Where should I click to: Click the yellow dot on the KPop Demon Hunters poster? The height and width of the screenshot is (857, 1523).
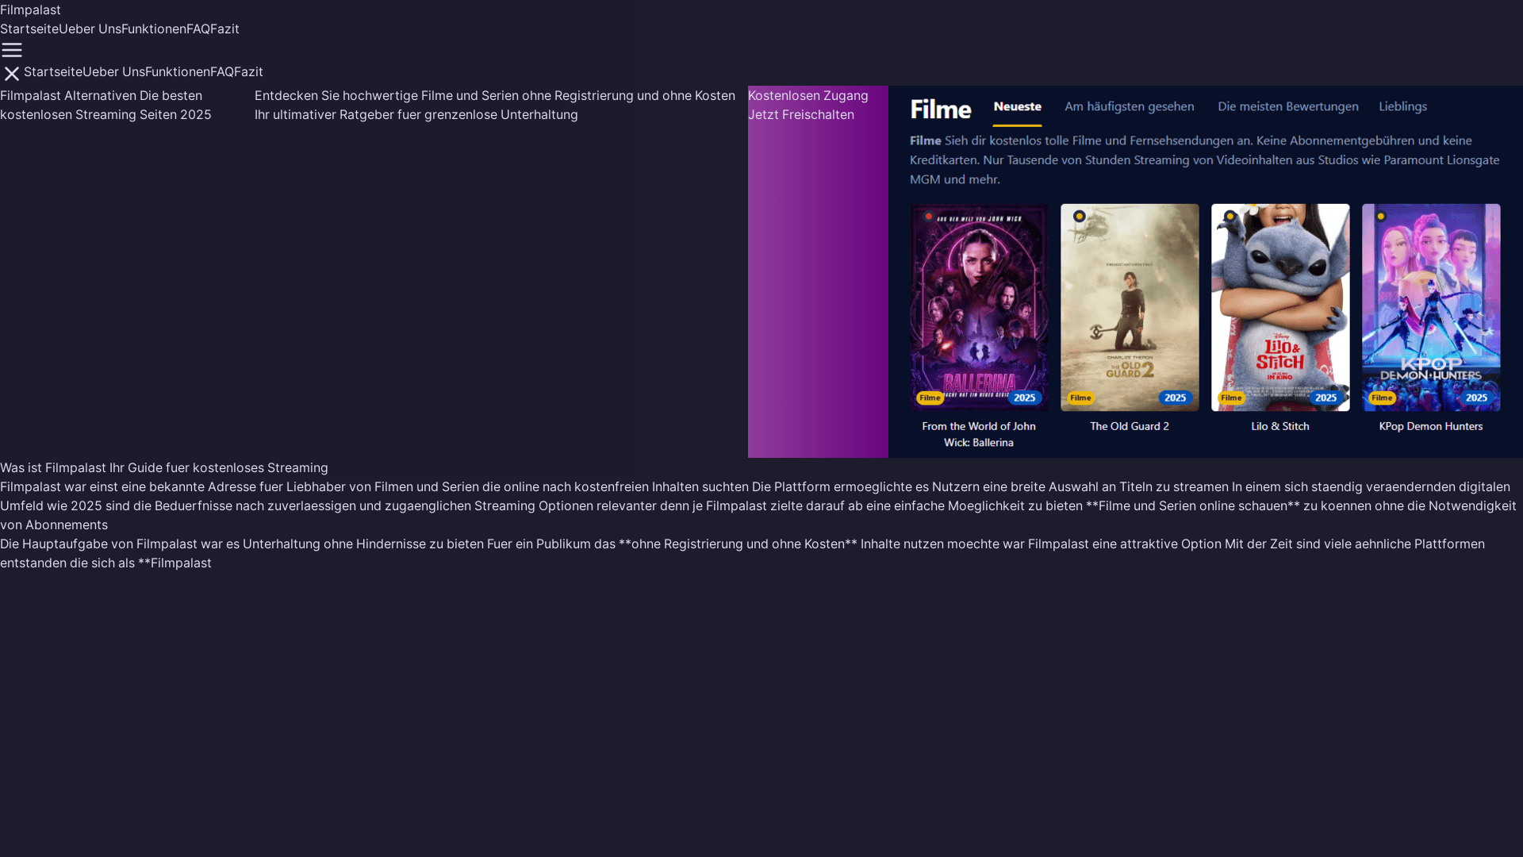click(x=1381, y=216)
